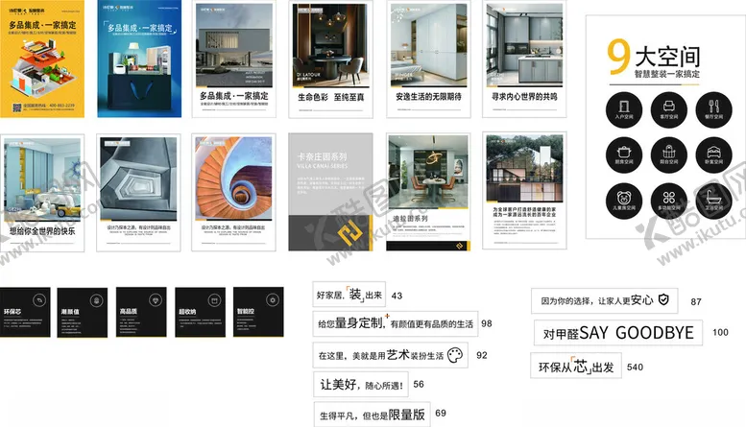This screenshot has width=746, height=427.
Task: Click the diamond icon on 高品质 card
Action: click(156, 300)
